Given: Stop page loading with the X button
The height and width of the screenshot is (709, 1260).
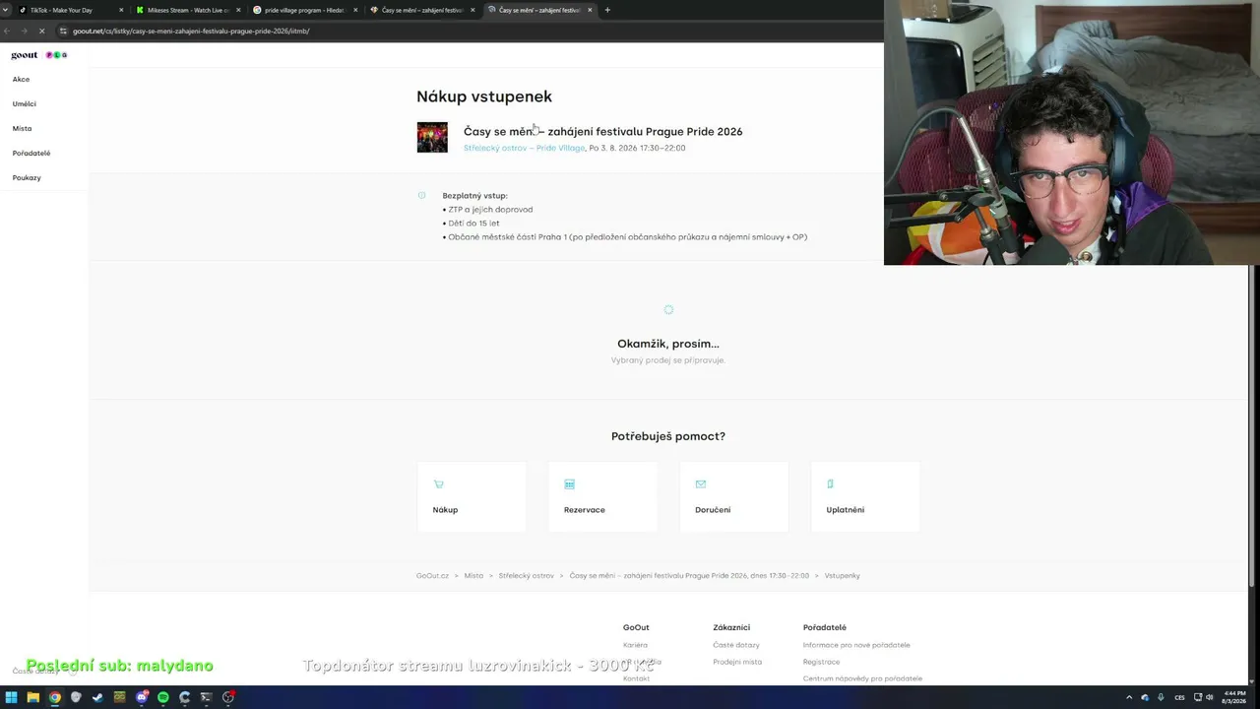Looking at the screenshot, I should (41, 31).
